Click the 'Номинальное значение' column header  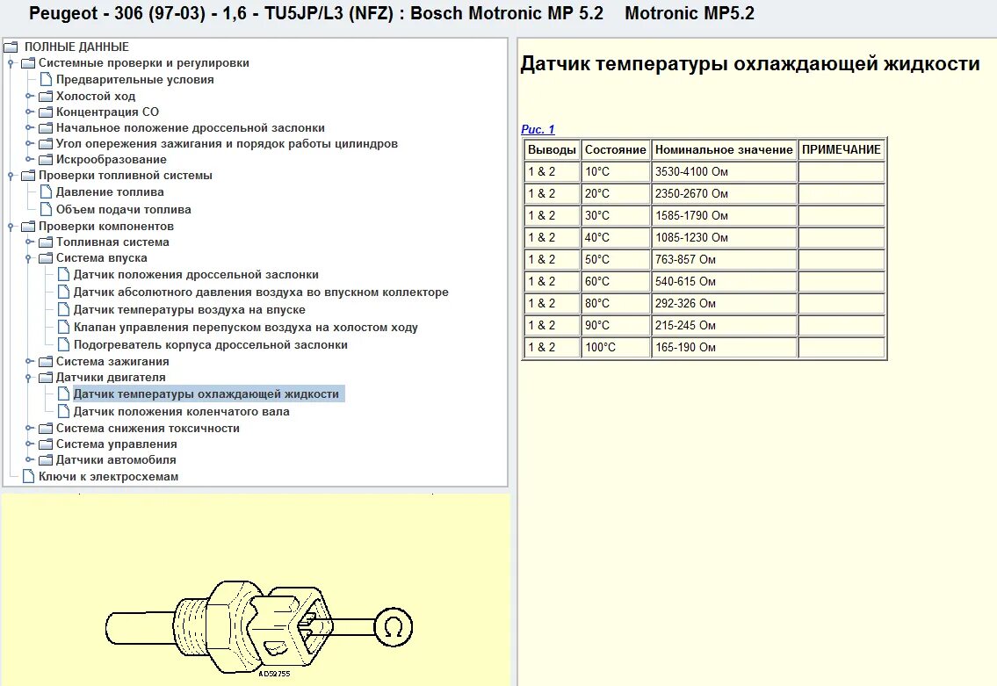pyautogui.click(x=724, y=150)
